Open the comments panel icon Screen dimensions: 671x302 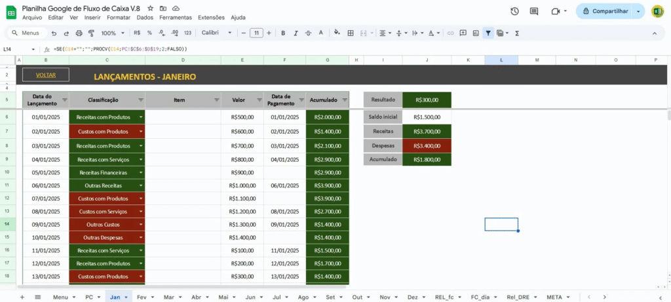tap(536, 11)
